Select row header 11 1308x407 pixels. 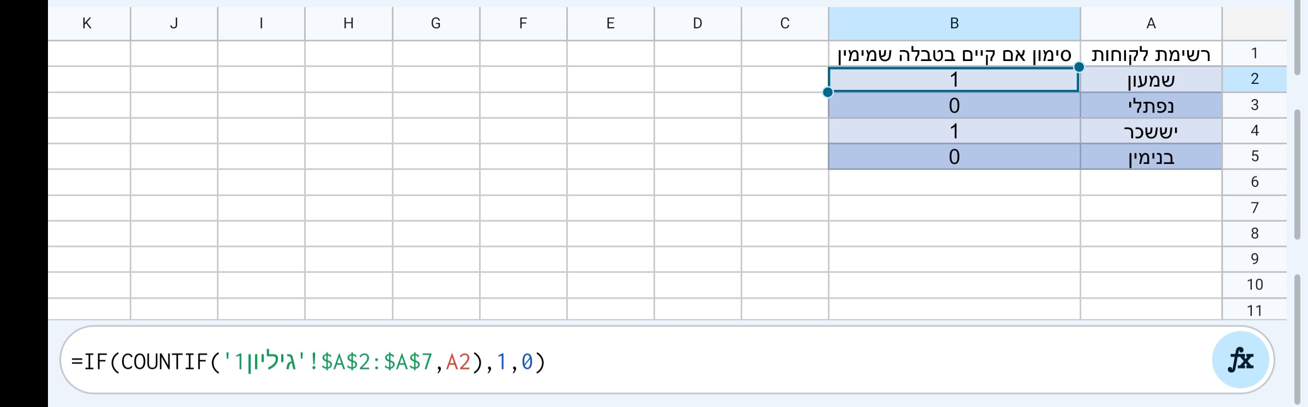[1255, 309]
